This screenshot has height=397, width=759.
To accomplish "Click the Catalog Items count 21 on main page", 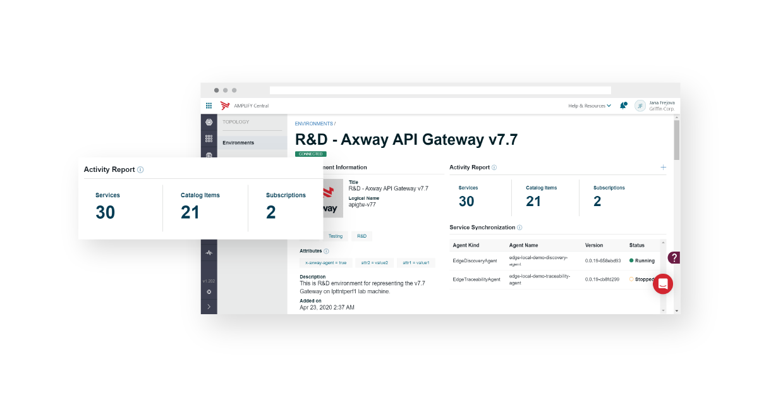I will tap(534, 202).
